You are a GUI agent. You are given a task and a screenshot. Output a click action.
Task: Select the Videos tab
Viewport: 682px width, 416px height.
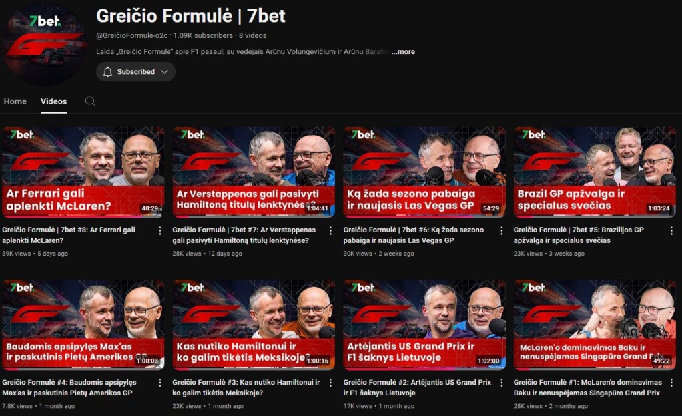[53, 101]
